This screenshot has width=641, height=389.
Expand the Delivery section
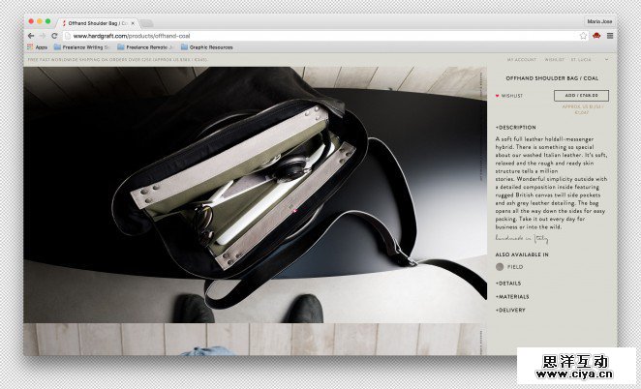tap(510, 310)
